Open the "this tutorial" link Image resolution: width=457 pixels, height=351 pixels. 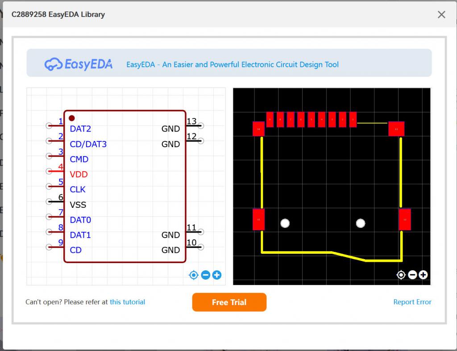127,302
